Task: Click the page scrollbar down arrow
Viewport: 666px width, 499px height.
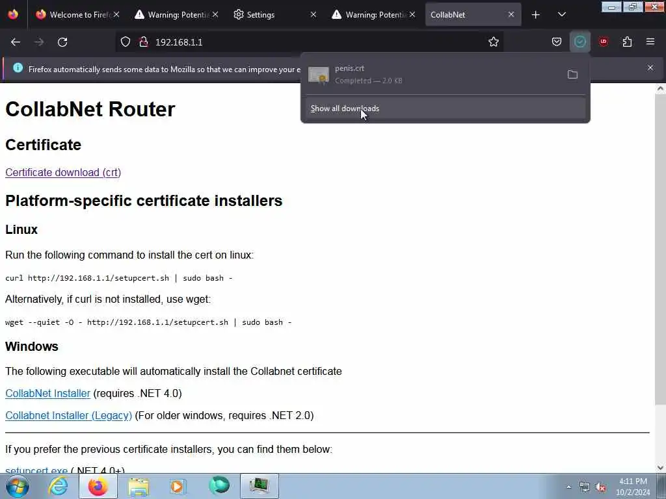Action: click(x=660, y=468)
